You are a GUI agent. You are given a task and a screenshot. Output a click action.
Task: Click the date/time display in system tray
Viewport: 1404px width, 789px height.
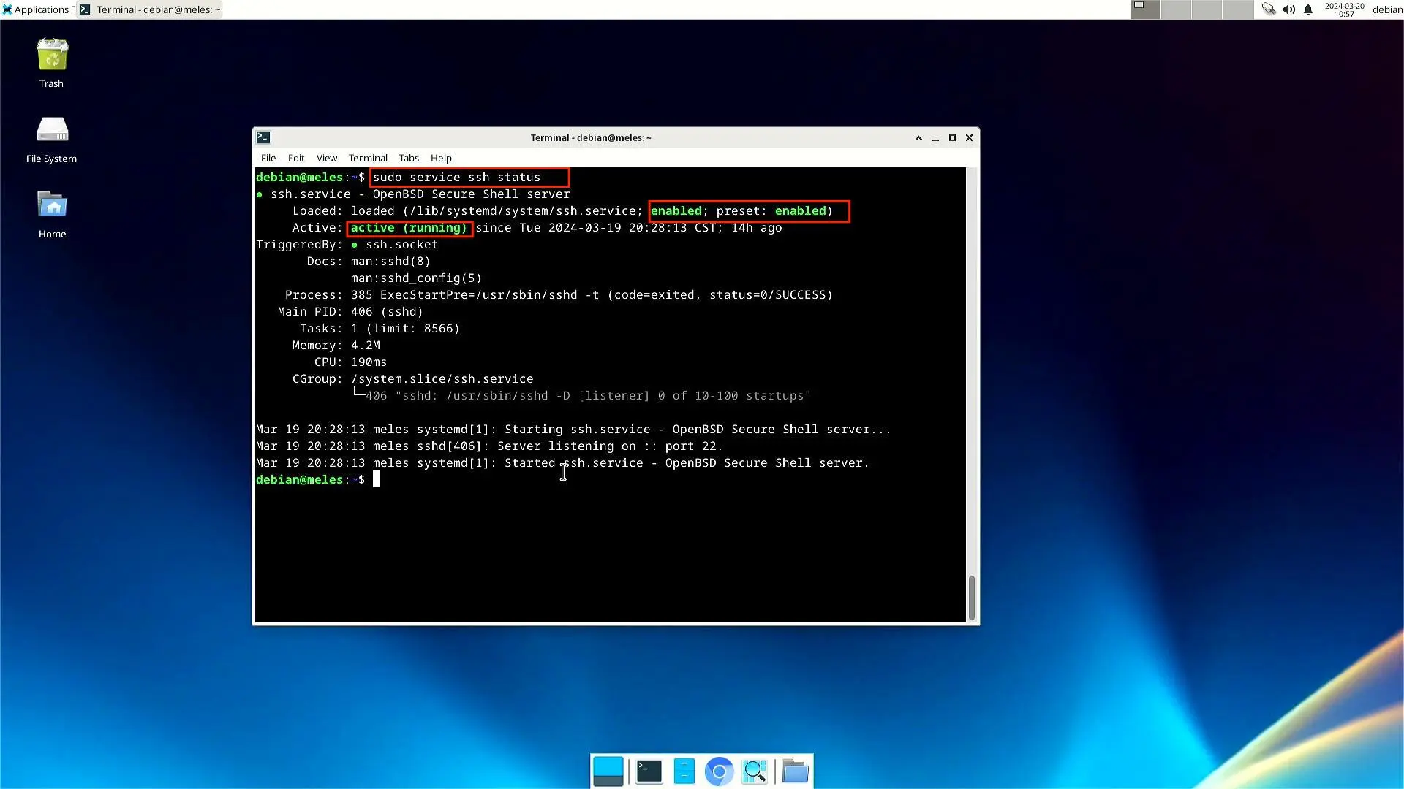click(x=1343, y=9)
